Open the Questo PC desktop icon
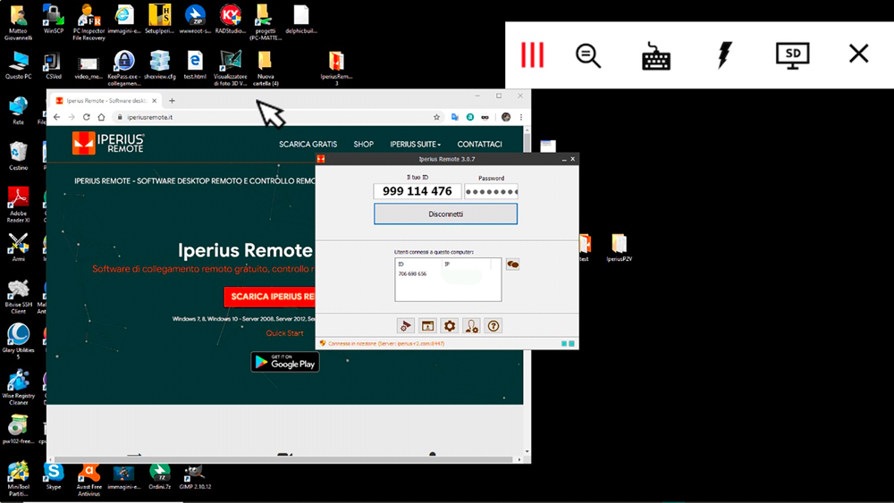The image size is (894, 503). [18, 65]
